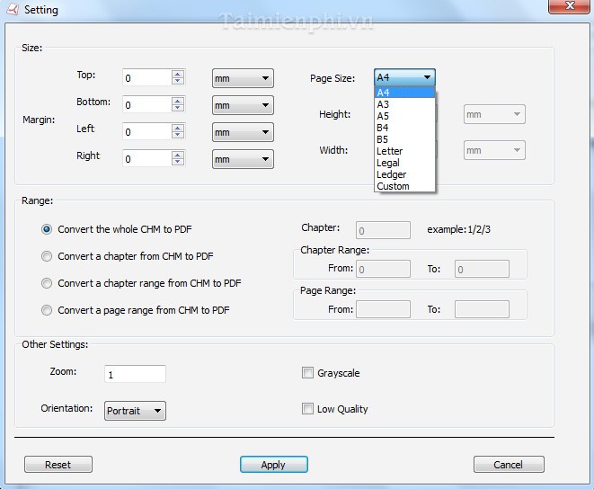The width and height of the screenshot is (594, 489).
Task: Open the Bottom margin unit dropdown
Action: 243,105
